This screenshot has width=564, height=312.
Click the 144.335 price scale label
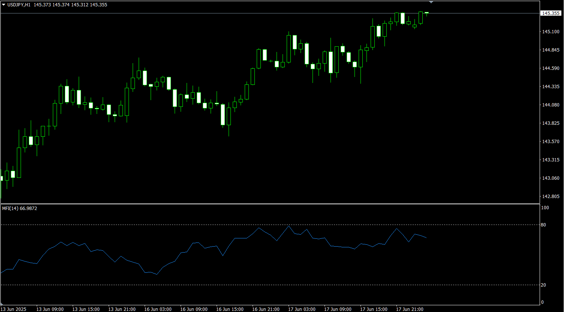(551, 87)
